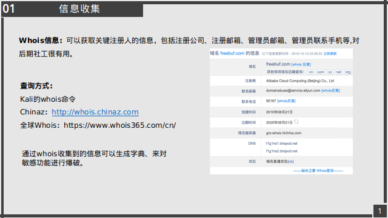
Task: Click the Whois信息 bold heading
Action: pos(41,41)
